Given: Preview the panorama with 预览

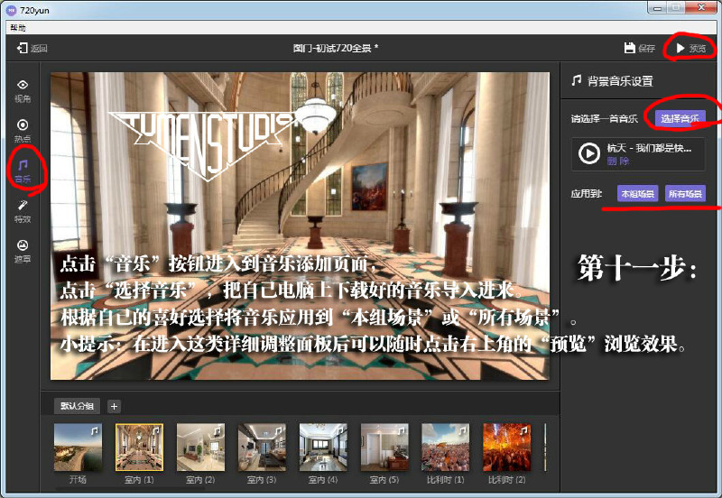Looking at the screenshot, I should tap(690, 48).
